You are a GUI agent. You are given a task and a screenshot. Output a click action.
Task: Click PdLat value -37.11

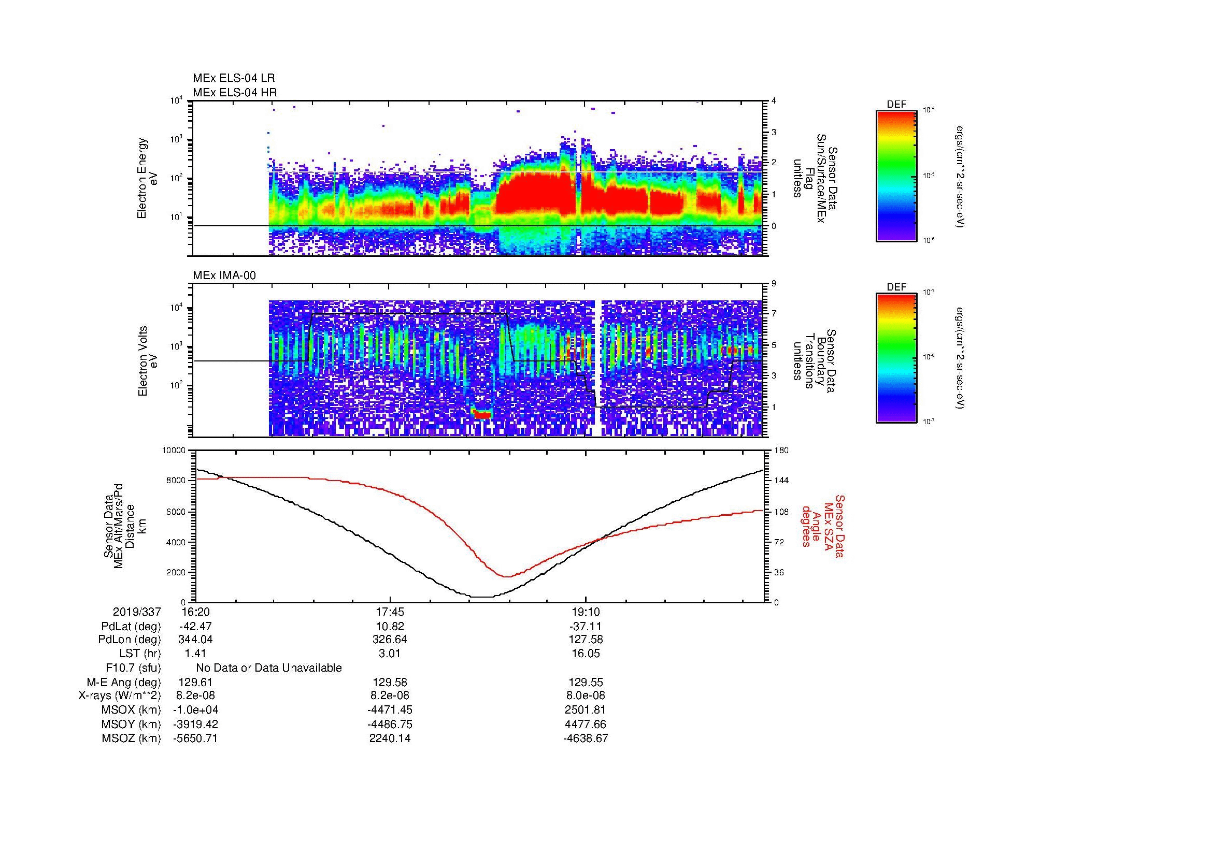pyautogui.click(x=586, y=627)
